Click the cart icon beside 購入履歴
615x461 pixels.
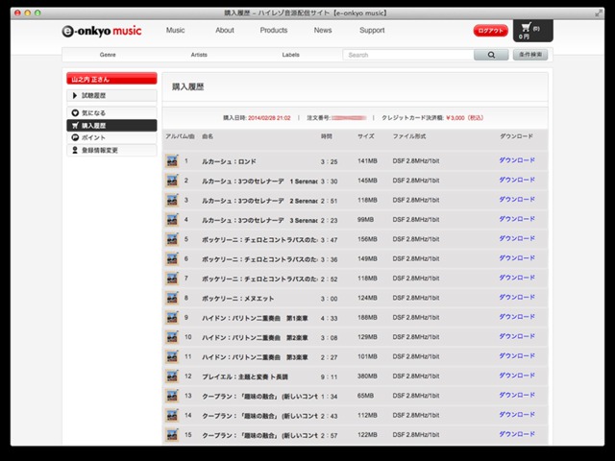75,126
